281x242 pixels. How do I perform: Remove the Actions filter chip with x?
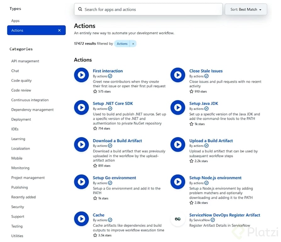coord(133,44)
